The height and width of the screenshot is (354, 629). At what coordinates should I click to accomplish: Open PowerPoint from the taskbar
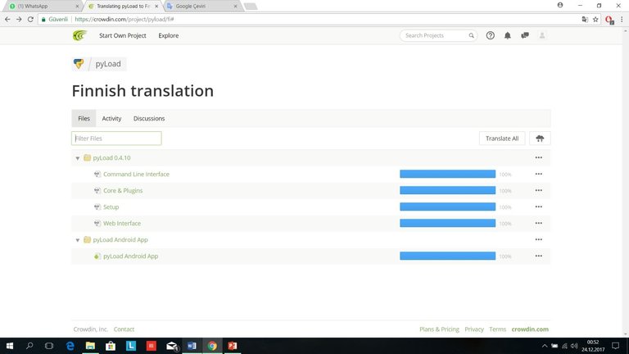[233, 346]
